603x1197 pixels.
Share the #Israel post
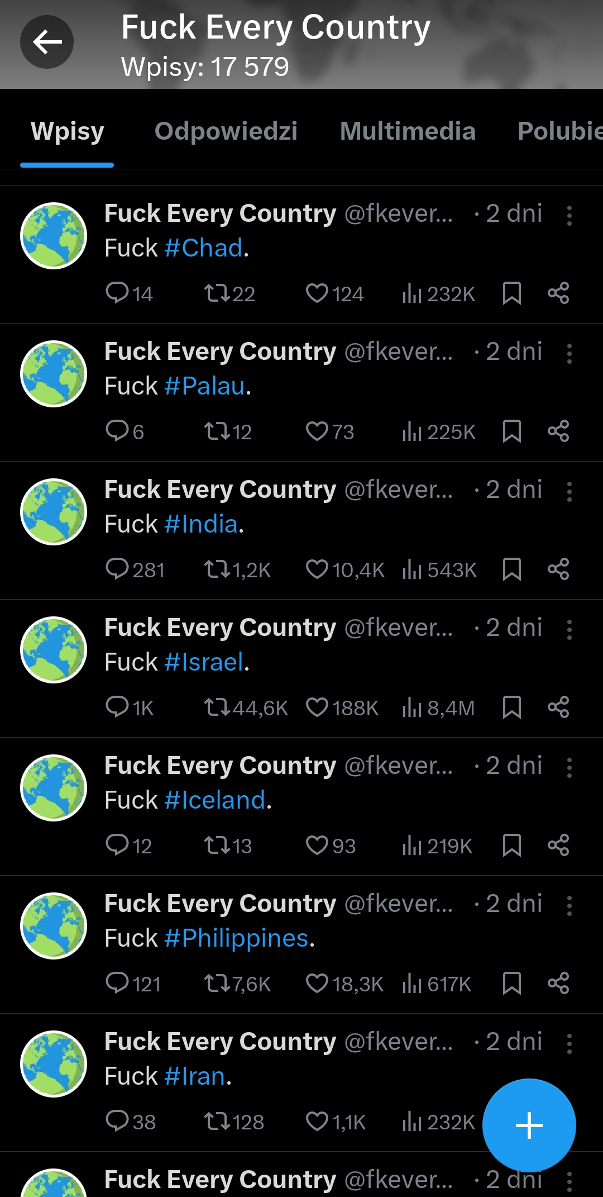[558, 707]
